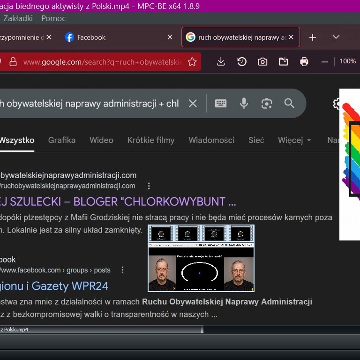Expand the tab list chevron
This screenshot has height=360, width=360.
pyautogui.click(x=336, y=37)
